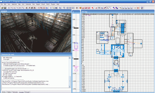Image resolution: width=155 pixels, height=93 pixels.
Task: Toggle the pressed-in patch mode toolbar button
Action: [x=107, y=8]
